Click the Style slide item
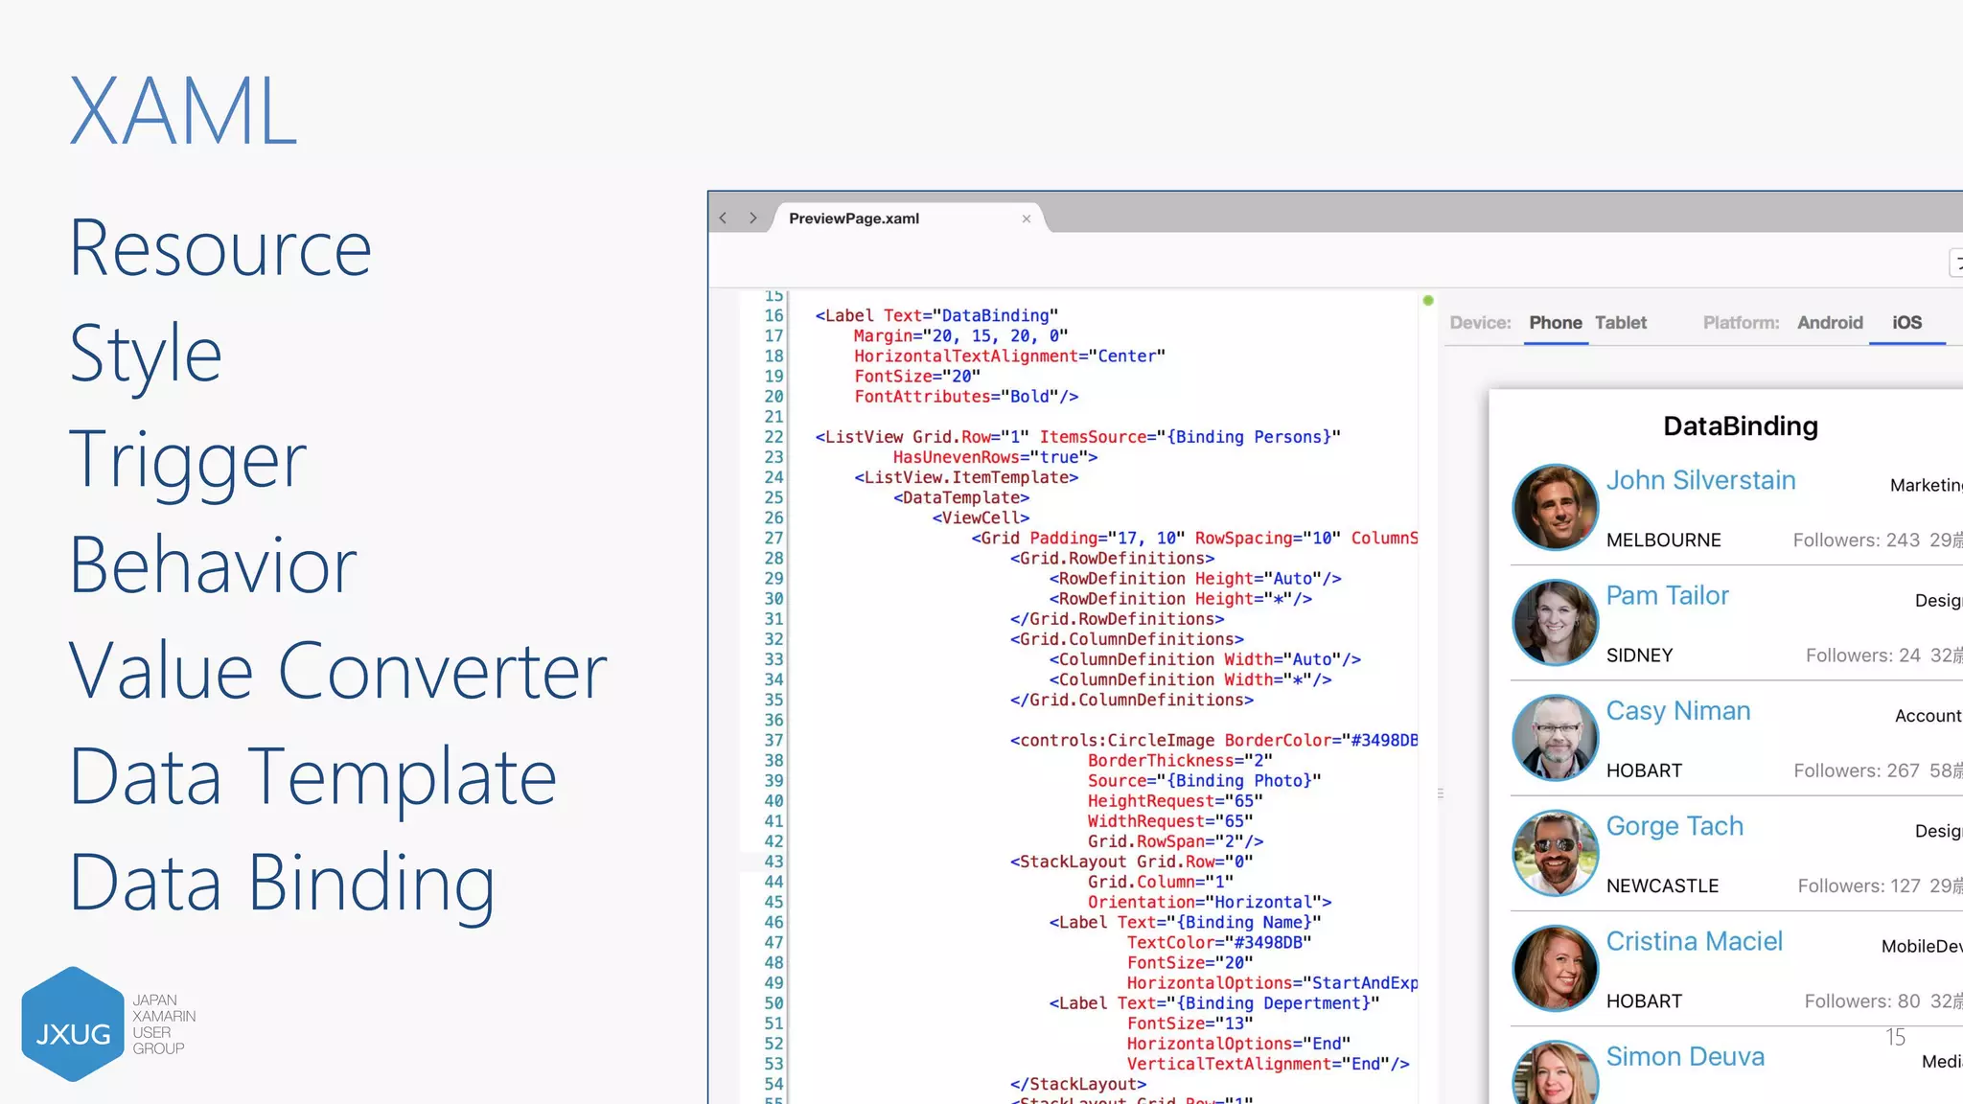This screenshot has height=1104, width=1963. [x=146, y=356]
